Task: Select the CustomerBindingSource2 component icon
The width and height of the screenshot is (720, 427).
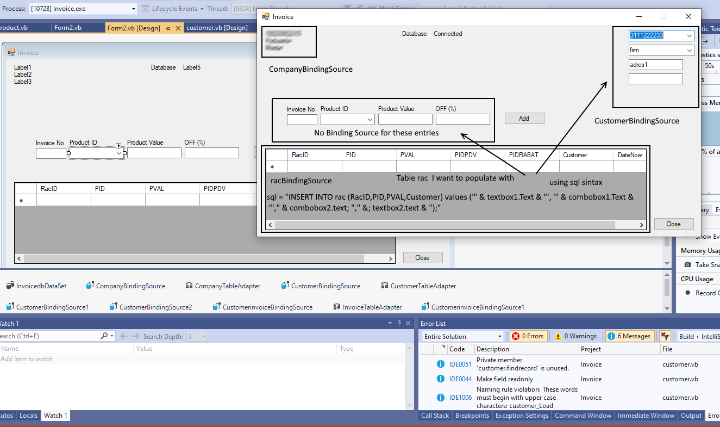Action: tap(114, 307)
